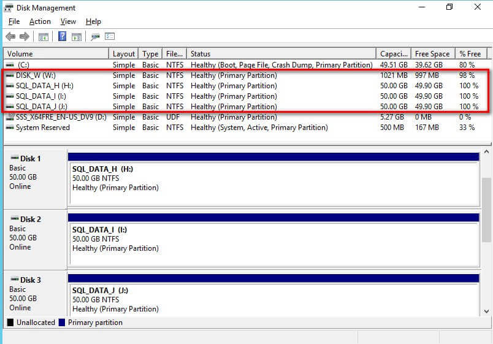Open the File menu

(13, 21)
